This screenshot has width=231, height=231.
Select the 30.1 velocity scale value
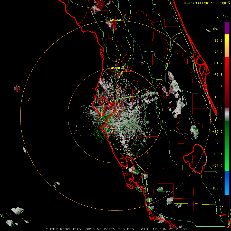pyautogui.click(x=218, y=86)
